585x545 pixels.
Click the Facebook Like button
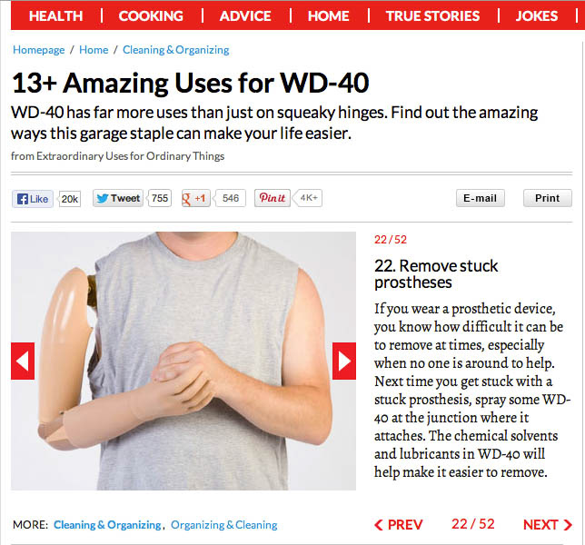point(33,198)
